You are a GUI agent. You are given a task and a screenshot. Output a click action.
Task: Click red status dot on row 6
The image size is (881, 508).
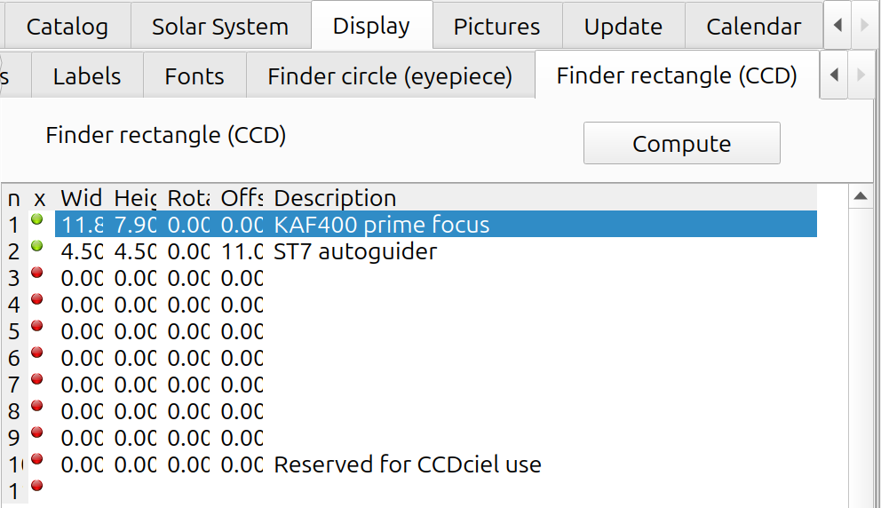(37, 353)
